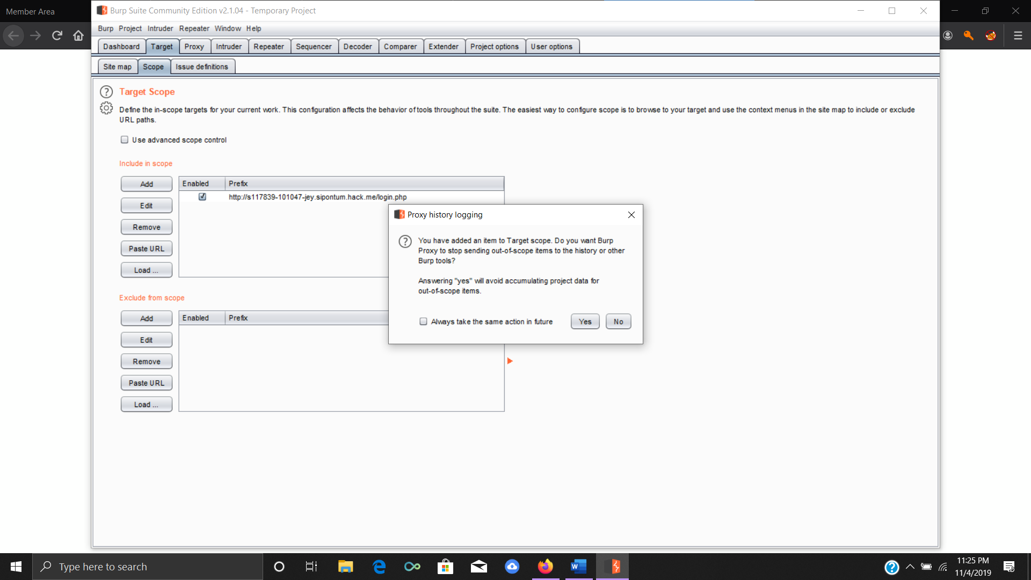Check Always take the same action in future
Screen dimensions: 1031x580
point(423,321)
